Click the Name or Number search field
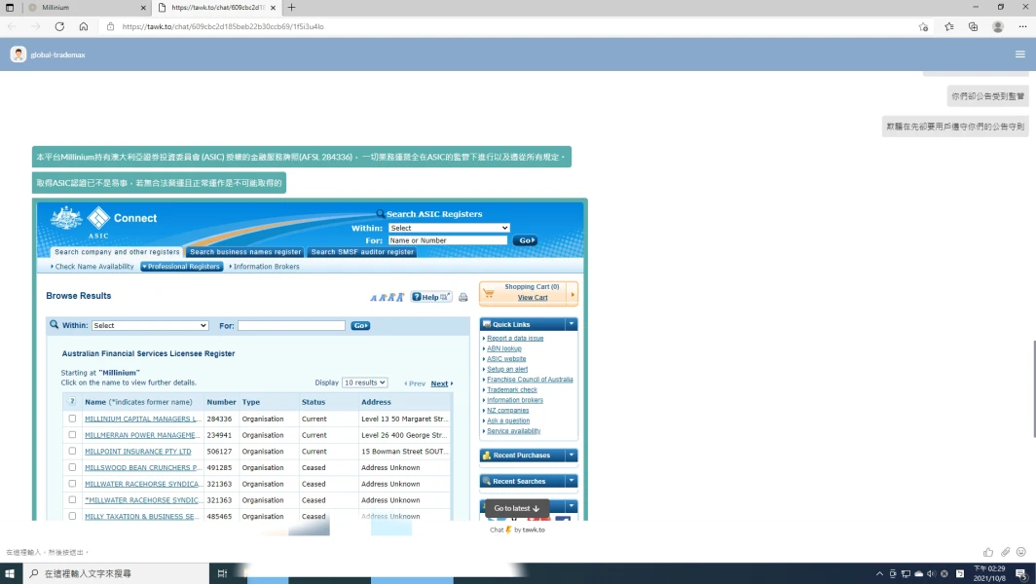 click(447, 240)
